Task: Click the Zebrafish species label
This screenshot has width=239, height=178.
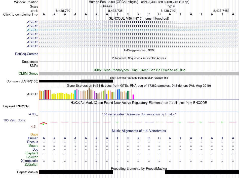Action: point(31,165)
